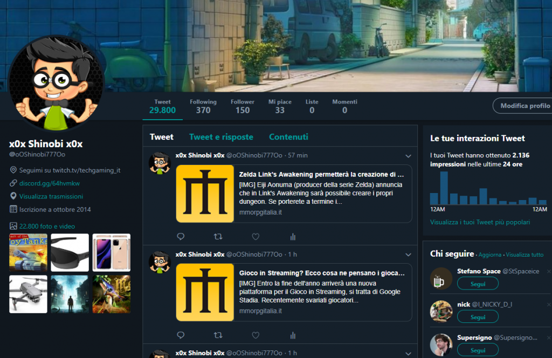Switch to Contenuti tab
This screenshot has height=358, width=552.
coord(289,137)
